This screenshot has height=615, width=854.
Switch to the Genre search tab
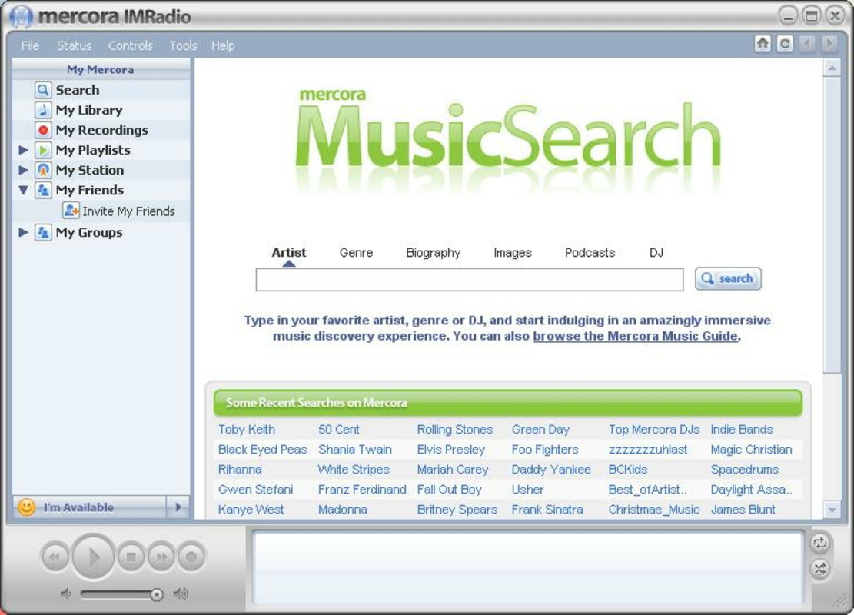click(x=356, y=253)
